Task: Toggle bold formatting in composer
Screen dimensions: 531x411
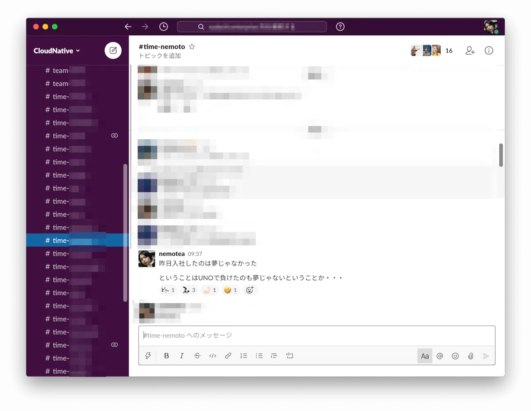Action: click(166, 356)
